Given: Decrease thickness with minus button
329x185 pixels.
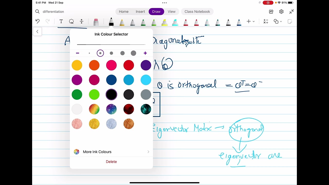Looking at the screenshot, I should [78, 53].
